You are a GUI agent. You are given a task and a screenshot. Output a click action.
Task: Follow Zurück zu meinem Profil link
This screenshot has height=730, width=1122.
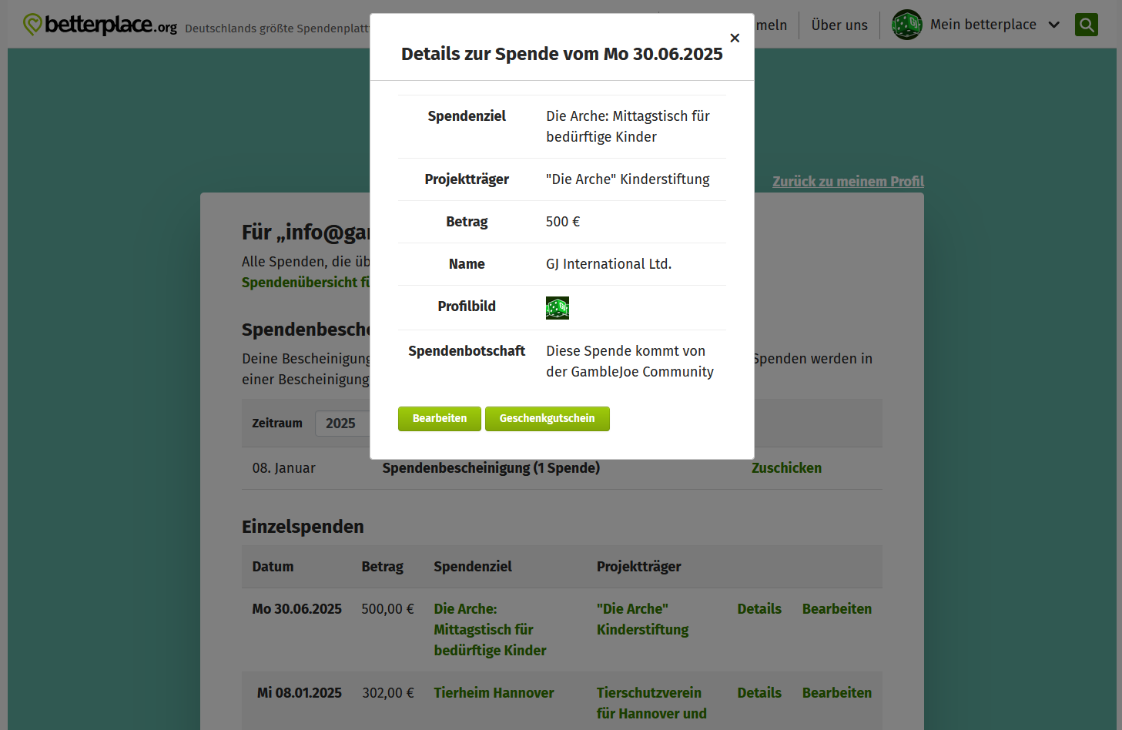click(x=848, y=181)
